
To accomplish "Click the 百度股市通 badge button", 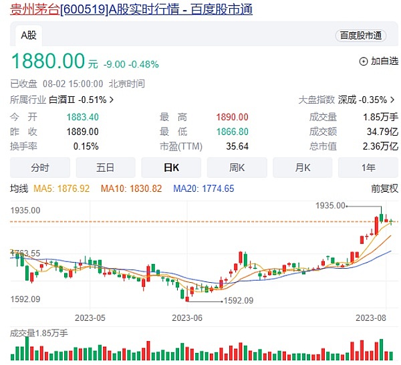I will [x=361, y=35].
